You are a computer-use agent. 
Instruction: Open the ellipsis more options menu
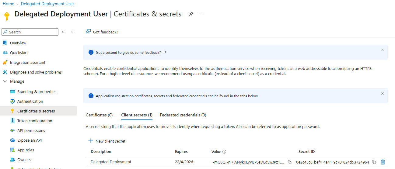point(201,14)
